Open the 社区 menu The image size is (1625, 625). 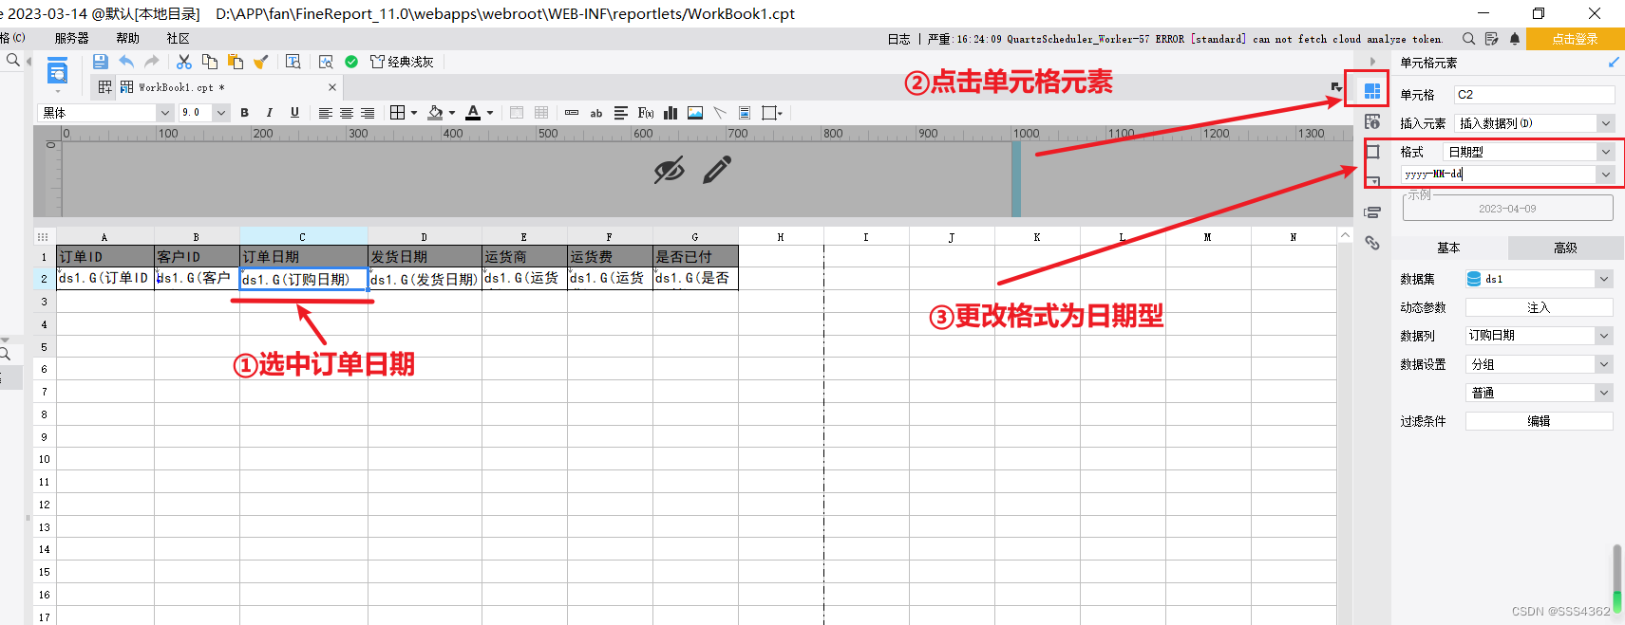point(178,39)
